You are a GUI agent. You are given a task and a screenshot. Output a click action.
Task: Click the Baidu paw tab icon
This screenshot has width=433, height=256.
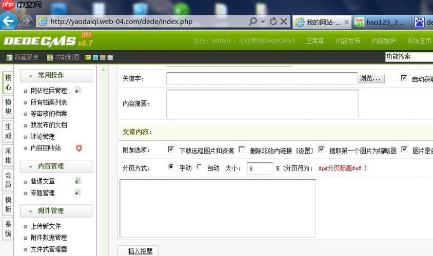point(419,22)
